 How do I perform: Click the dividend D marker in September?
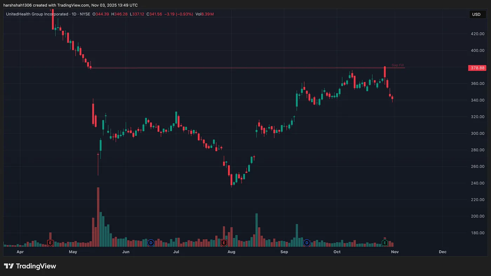pyautogui.click(x=307, y=243)
